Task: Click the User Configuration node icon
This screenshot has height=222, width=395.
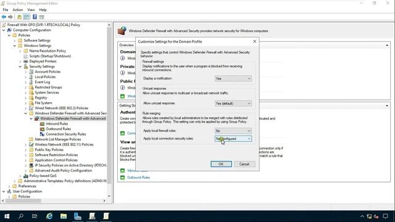Action: pyautogui.click(x=9, y=191)
